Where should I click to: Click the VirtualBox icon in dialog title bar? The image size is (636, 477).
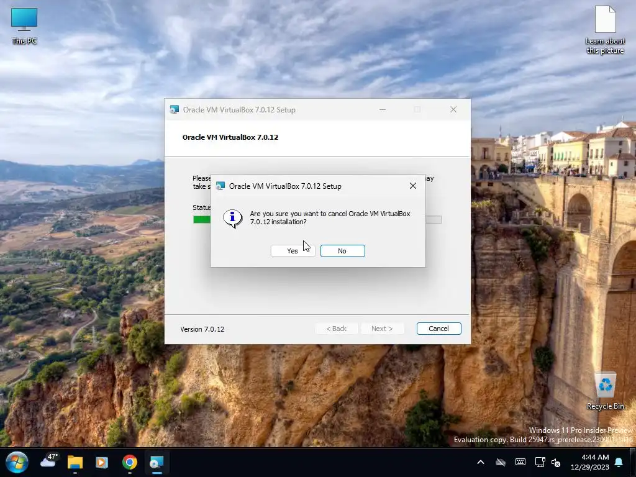220,186
